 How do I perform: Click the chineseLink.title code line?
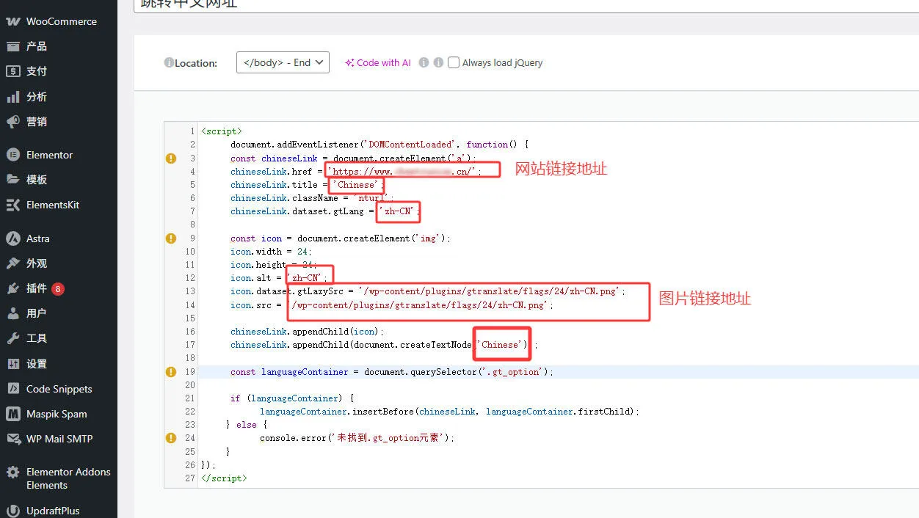(307, 185)
